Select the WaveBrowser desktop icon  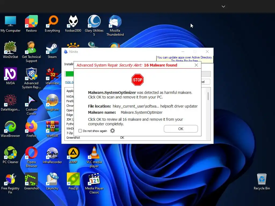tap(10, 129)
